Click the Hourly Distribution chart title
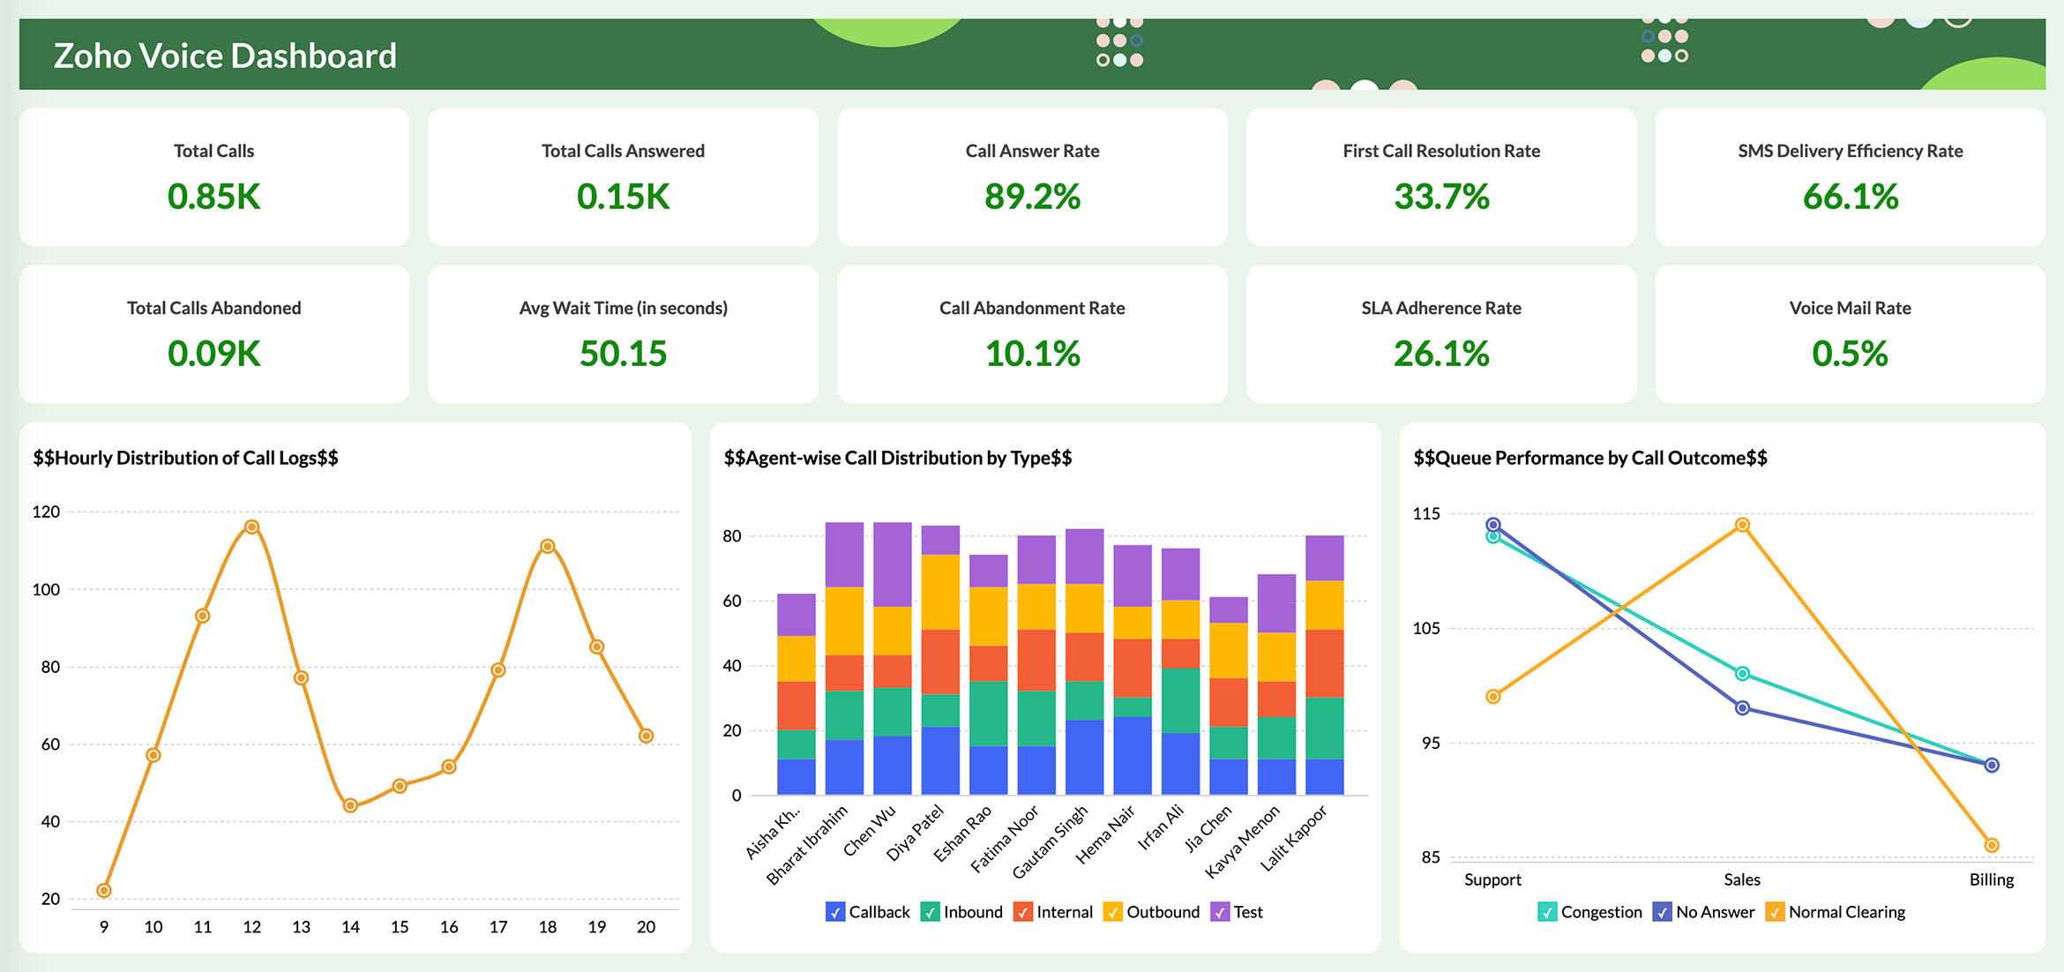 [x=186, y=458]
